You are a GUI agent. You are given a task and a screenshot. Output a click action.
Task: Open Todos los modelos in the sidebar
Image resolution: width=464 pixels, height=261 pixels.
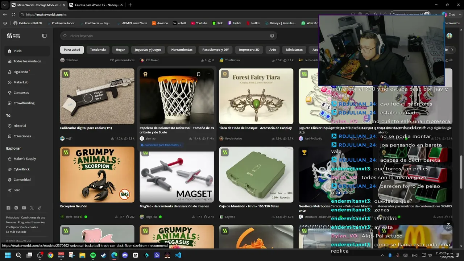click(x=28, y=61)
